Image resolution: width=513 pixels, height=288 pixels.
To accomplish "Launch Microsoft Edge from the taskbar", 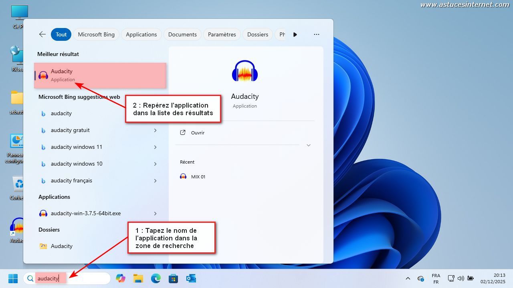I will coord(156,278).
